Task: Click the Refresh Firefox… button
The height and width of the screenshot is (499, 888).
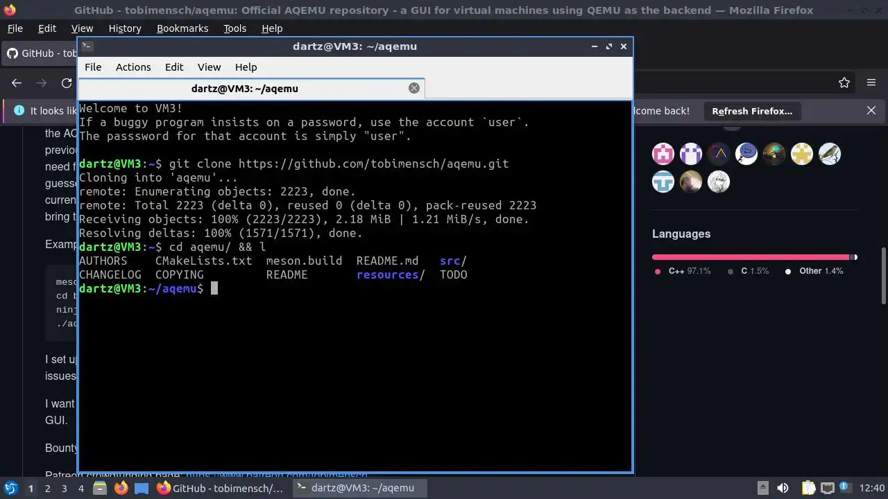Action: pyautogui.click(x=752, y=111)
